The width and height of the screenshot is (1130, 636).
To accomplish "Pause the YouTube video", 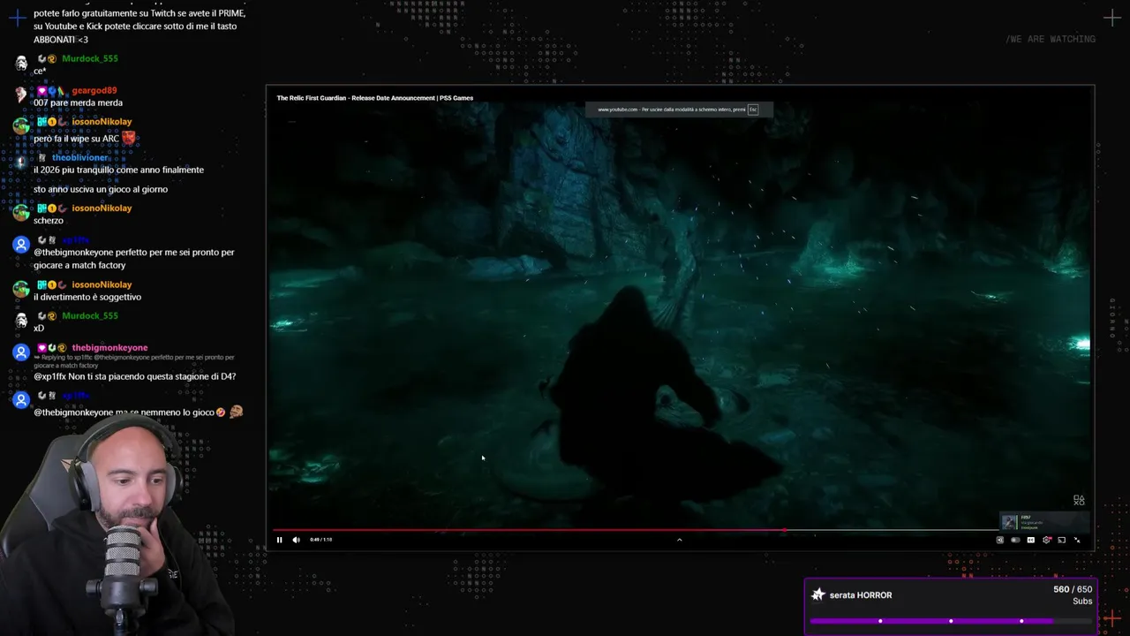I will [x=280, y=540].
